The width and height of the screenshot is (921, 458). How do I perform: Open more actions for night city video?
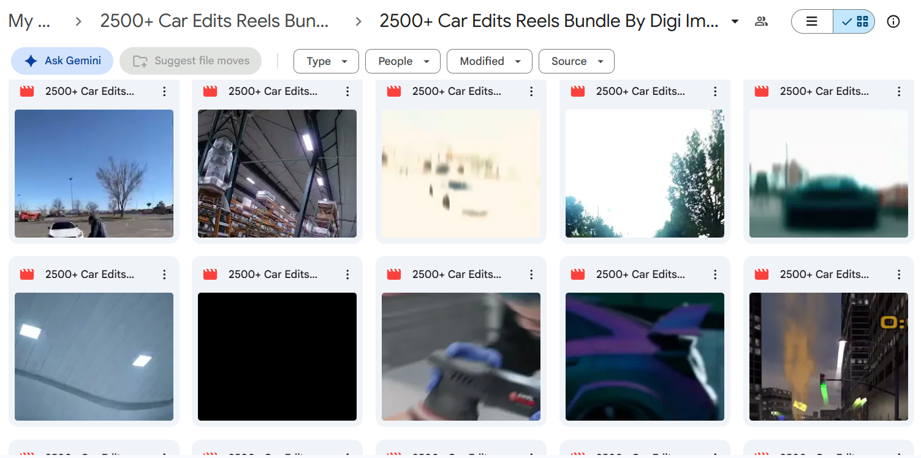pyautogui.click(x=899, y=274)
